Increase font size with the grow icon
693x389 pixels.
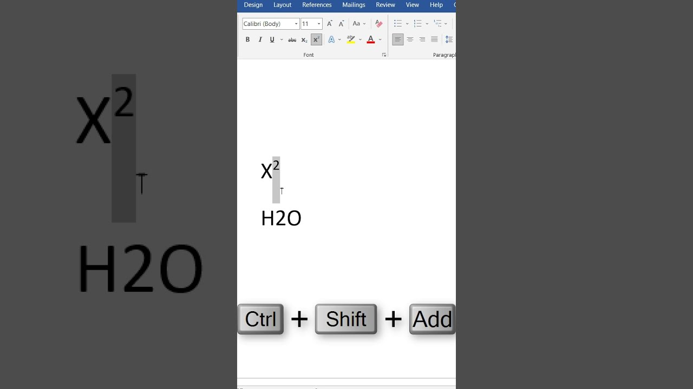pos(330,24)
